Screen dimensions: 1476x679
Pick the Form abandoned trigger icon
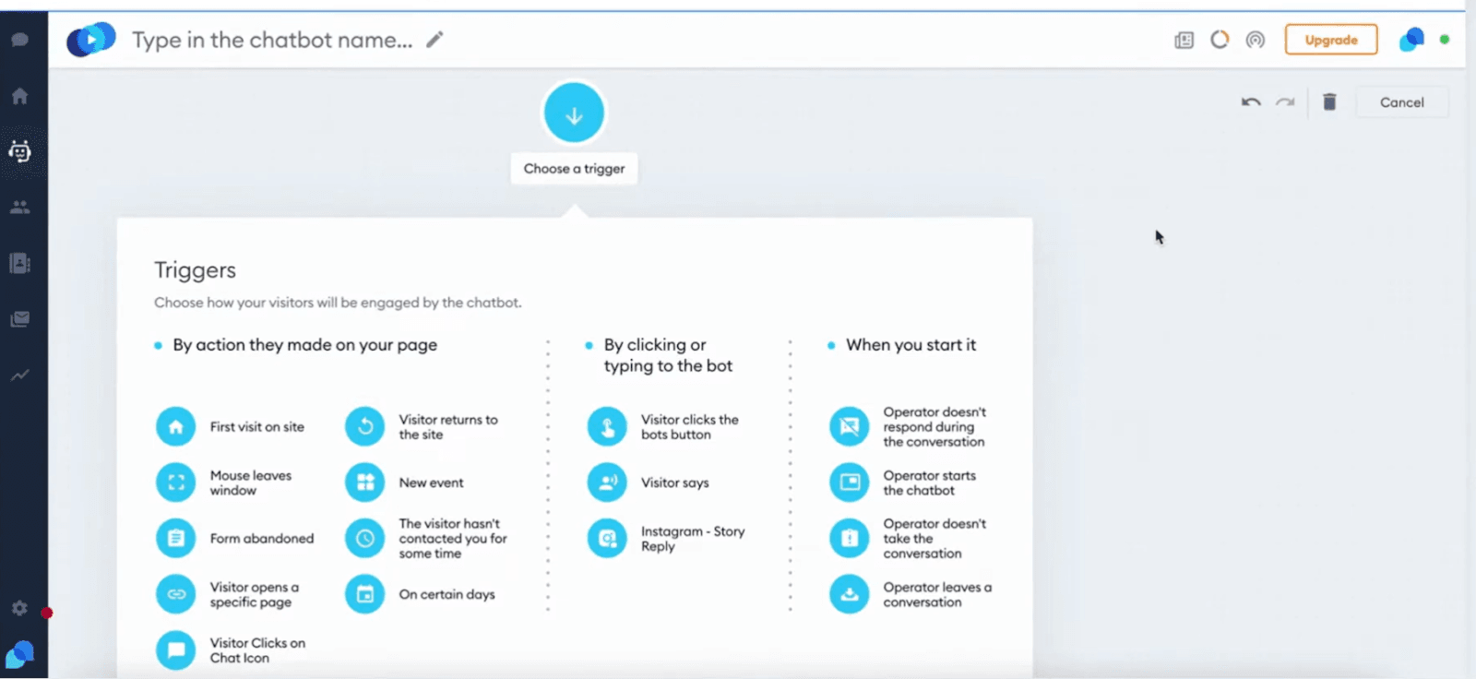tap(175, 539)
